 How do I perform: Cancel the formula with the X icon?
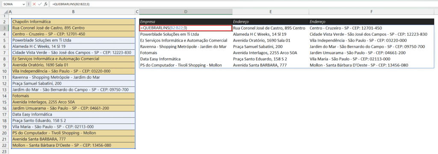pos(34,4)
